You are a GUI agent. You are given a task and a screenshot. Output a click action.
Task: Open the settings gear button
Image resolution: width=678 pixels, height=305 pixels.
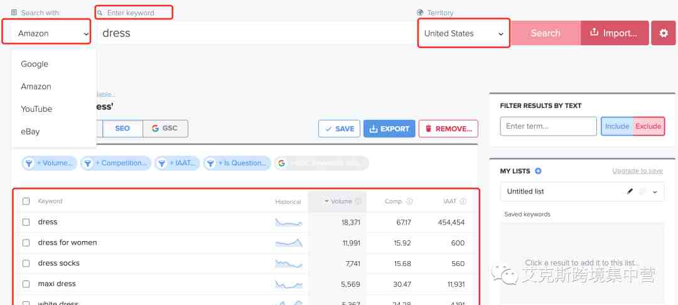664,33
